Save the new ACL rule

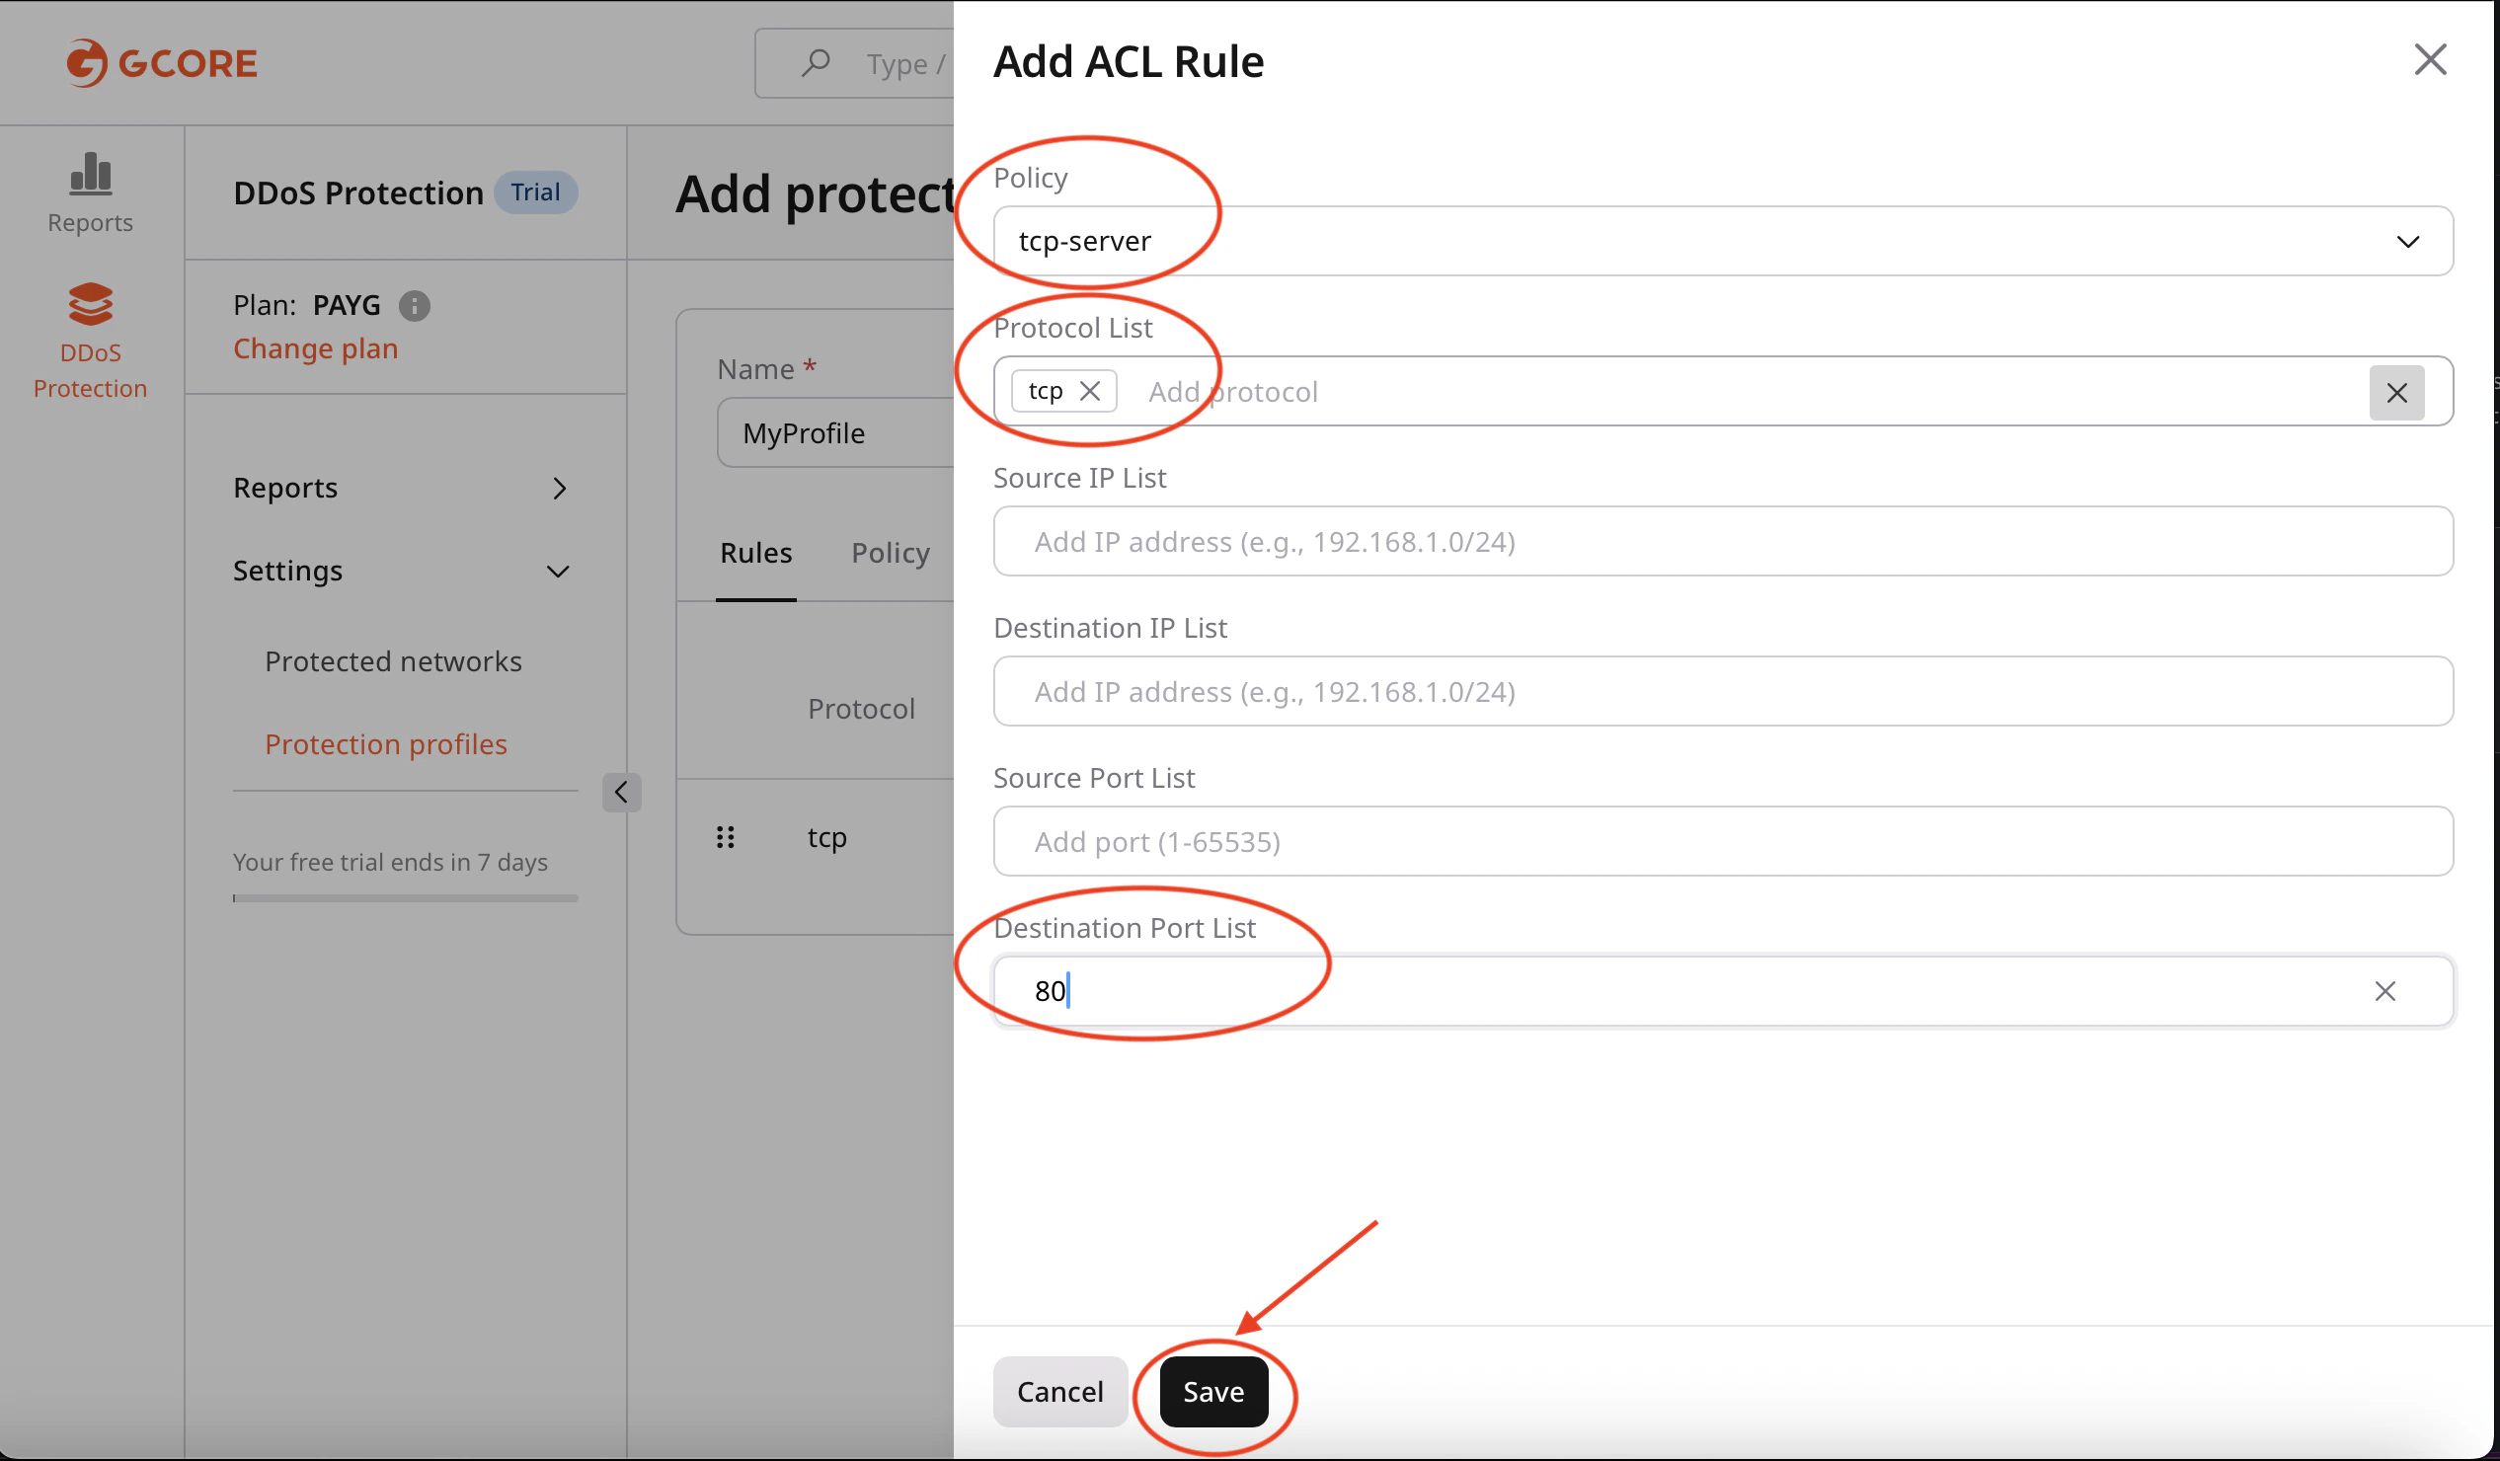click(1212, 1391)
